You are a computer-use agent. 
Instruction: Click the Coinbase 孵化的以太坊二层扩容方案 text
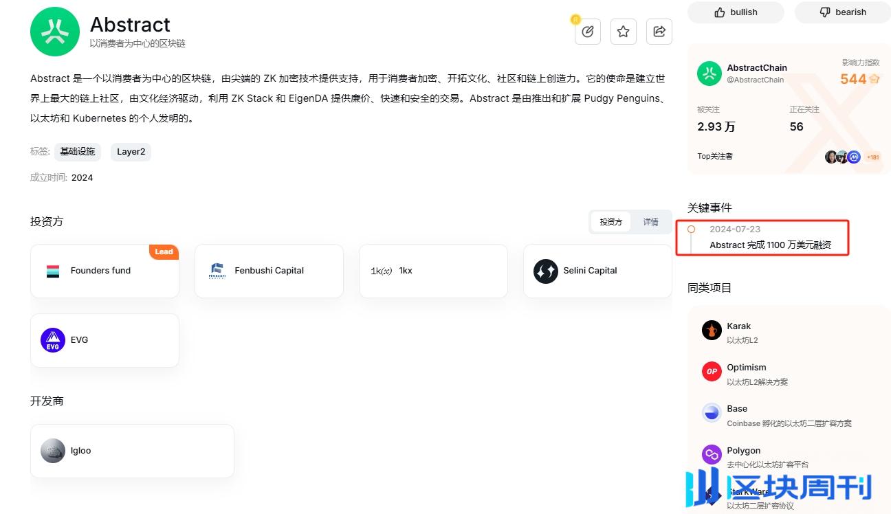(x=789, y=423)
